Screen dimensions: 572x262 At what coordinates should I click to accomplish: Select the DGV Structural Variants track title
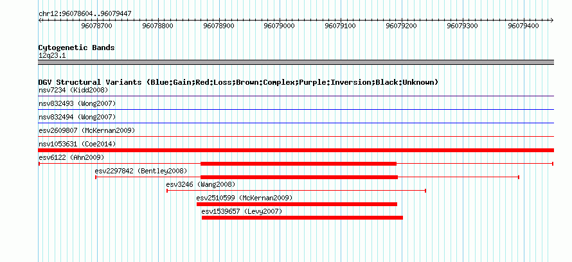(238, 82)
